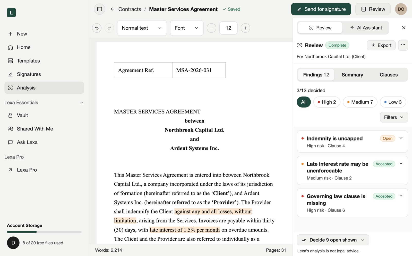Toggle the sidebar panel icon

click(x=100, y=9)
